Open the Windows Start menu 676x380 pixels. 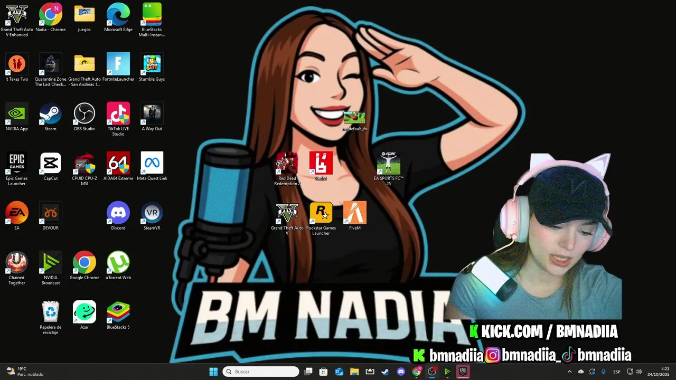pyautogui.click(x=213, y=372)
